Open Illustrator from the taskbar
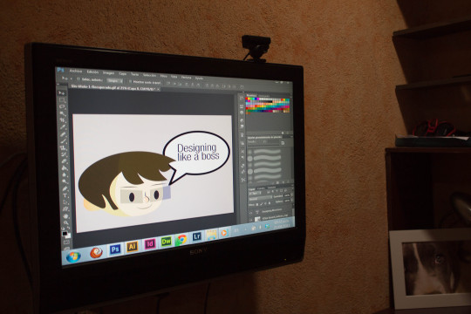The width and height of the screenshot is (471, 314). [133, 246]
